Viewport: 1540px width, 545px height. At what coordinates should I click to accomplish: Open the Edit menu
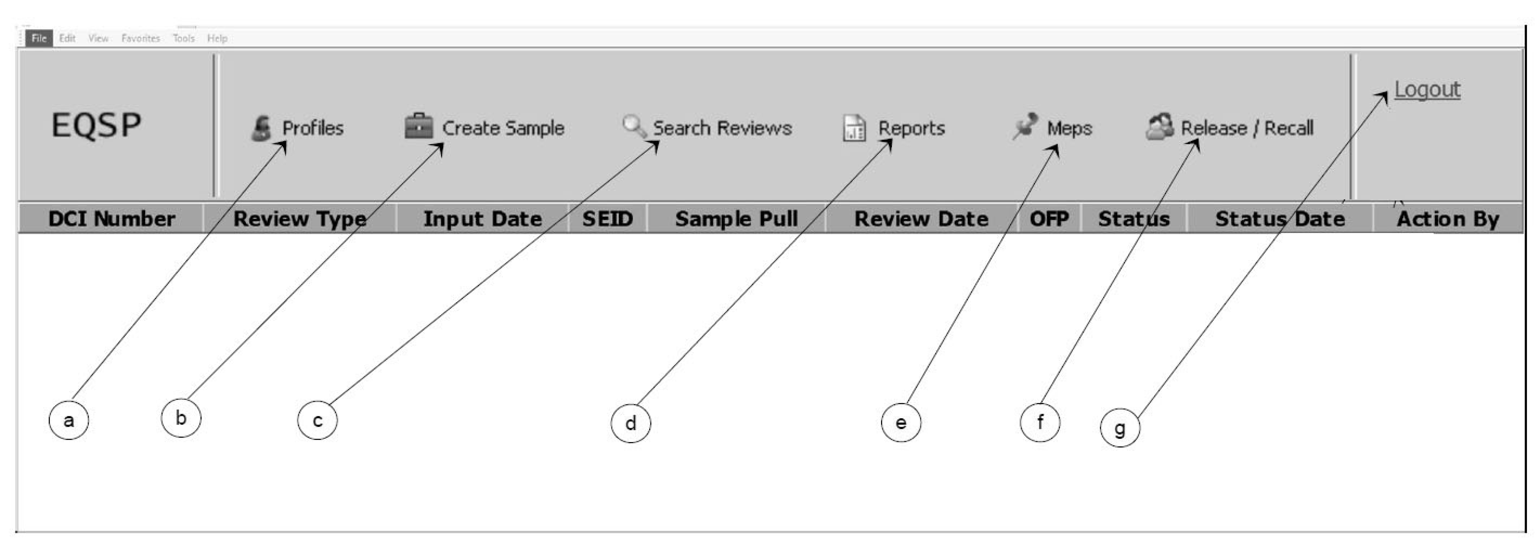point(67,38)
